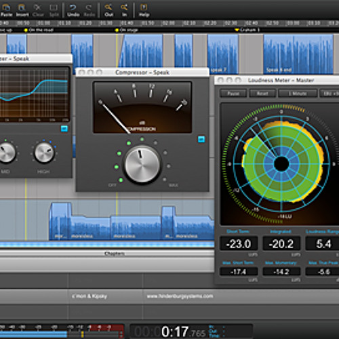Click the Loudness Meter – Master title bar
The width and height of the screenshot is (339, 339).
[277, 80]
